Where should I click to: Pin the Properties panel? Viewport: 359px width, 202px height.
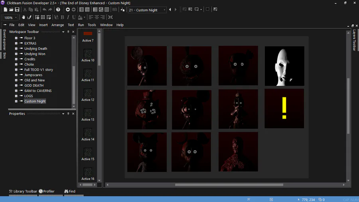coord(68,114)
